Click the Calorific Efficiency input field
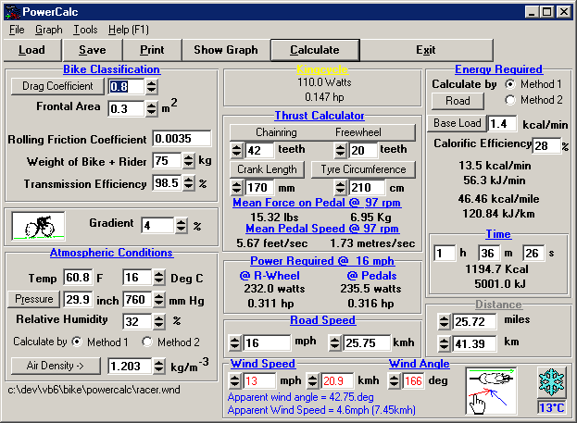The height and width of the screenshot is (423, 577). pos(546,145)
